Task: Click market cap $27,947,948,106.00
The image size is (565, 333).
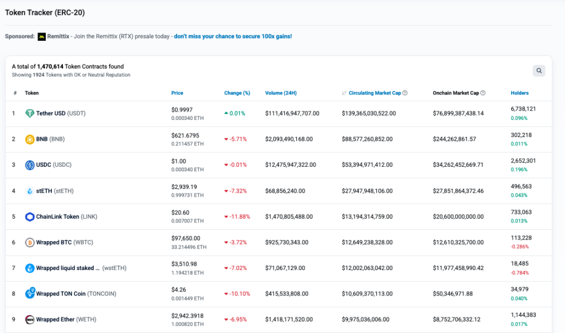Action: 367,191
